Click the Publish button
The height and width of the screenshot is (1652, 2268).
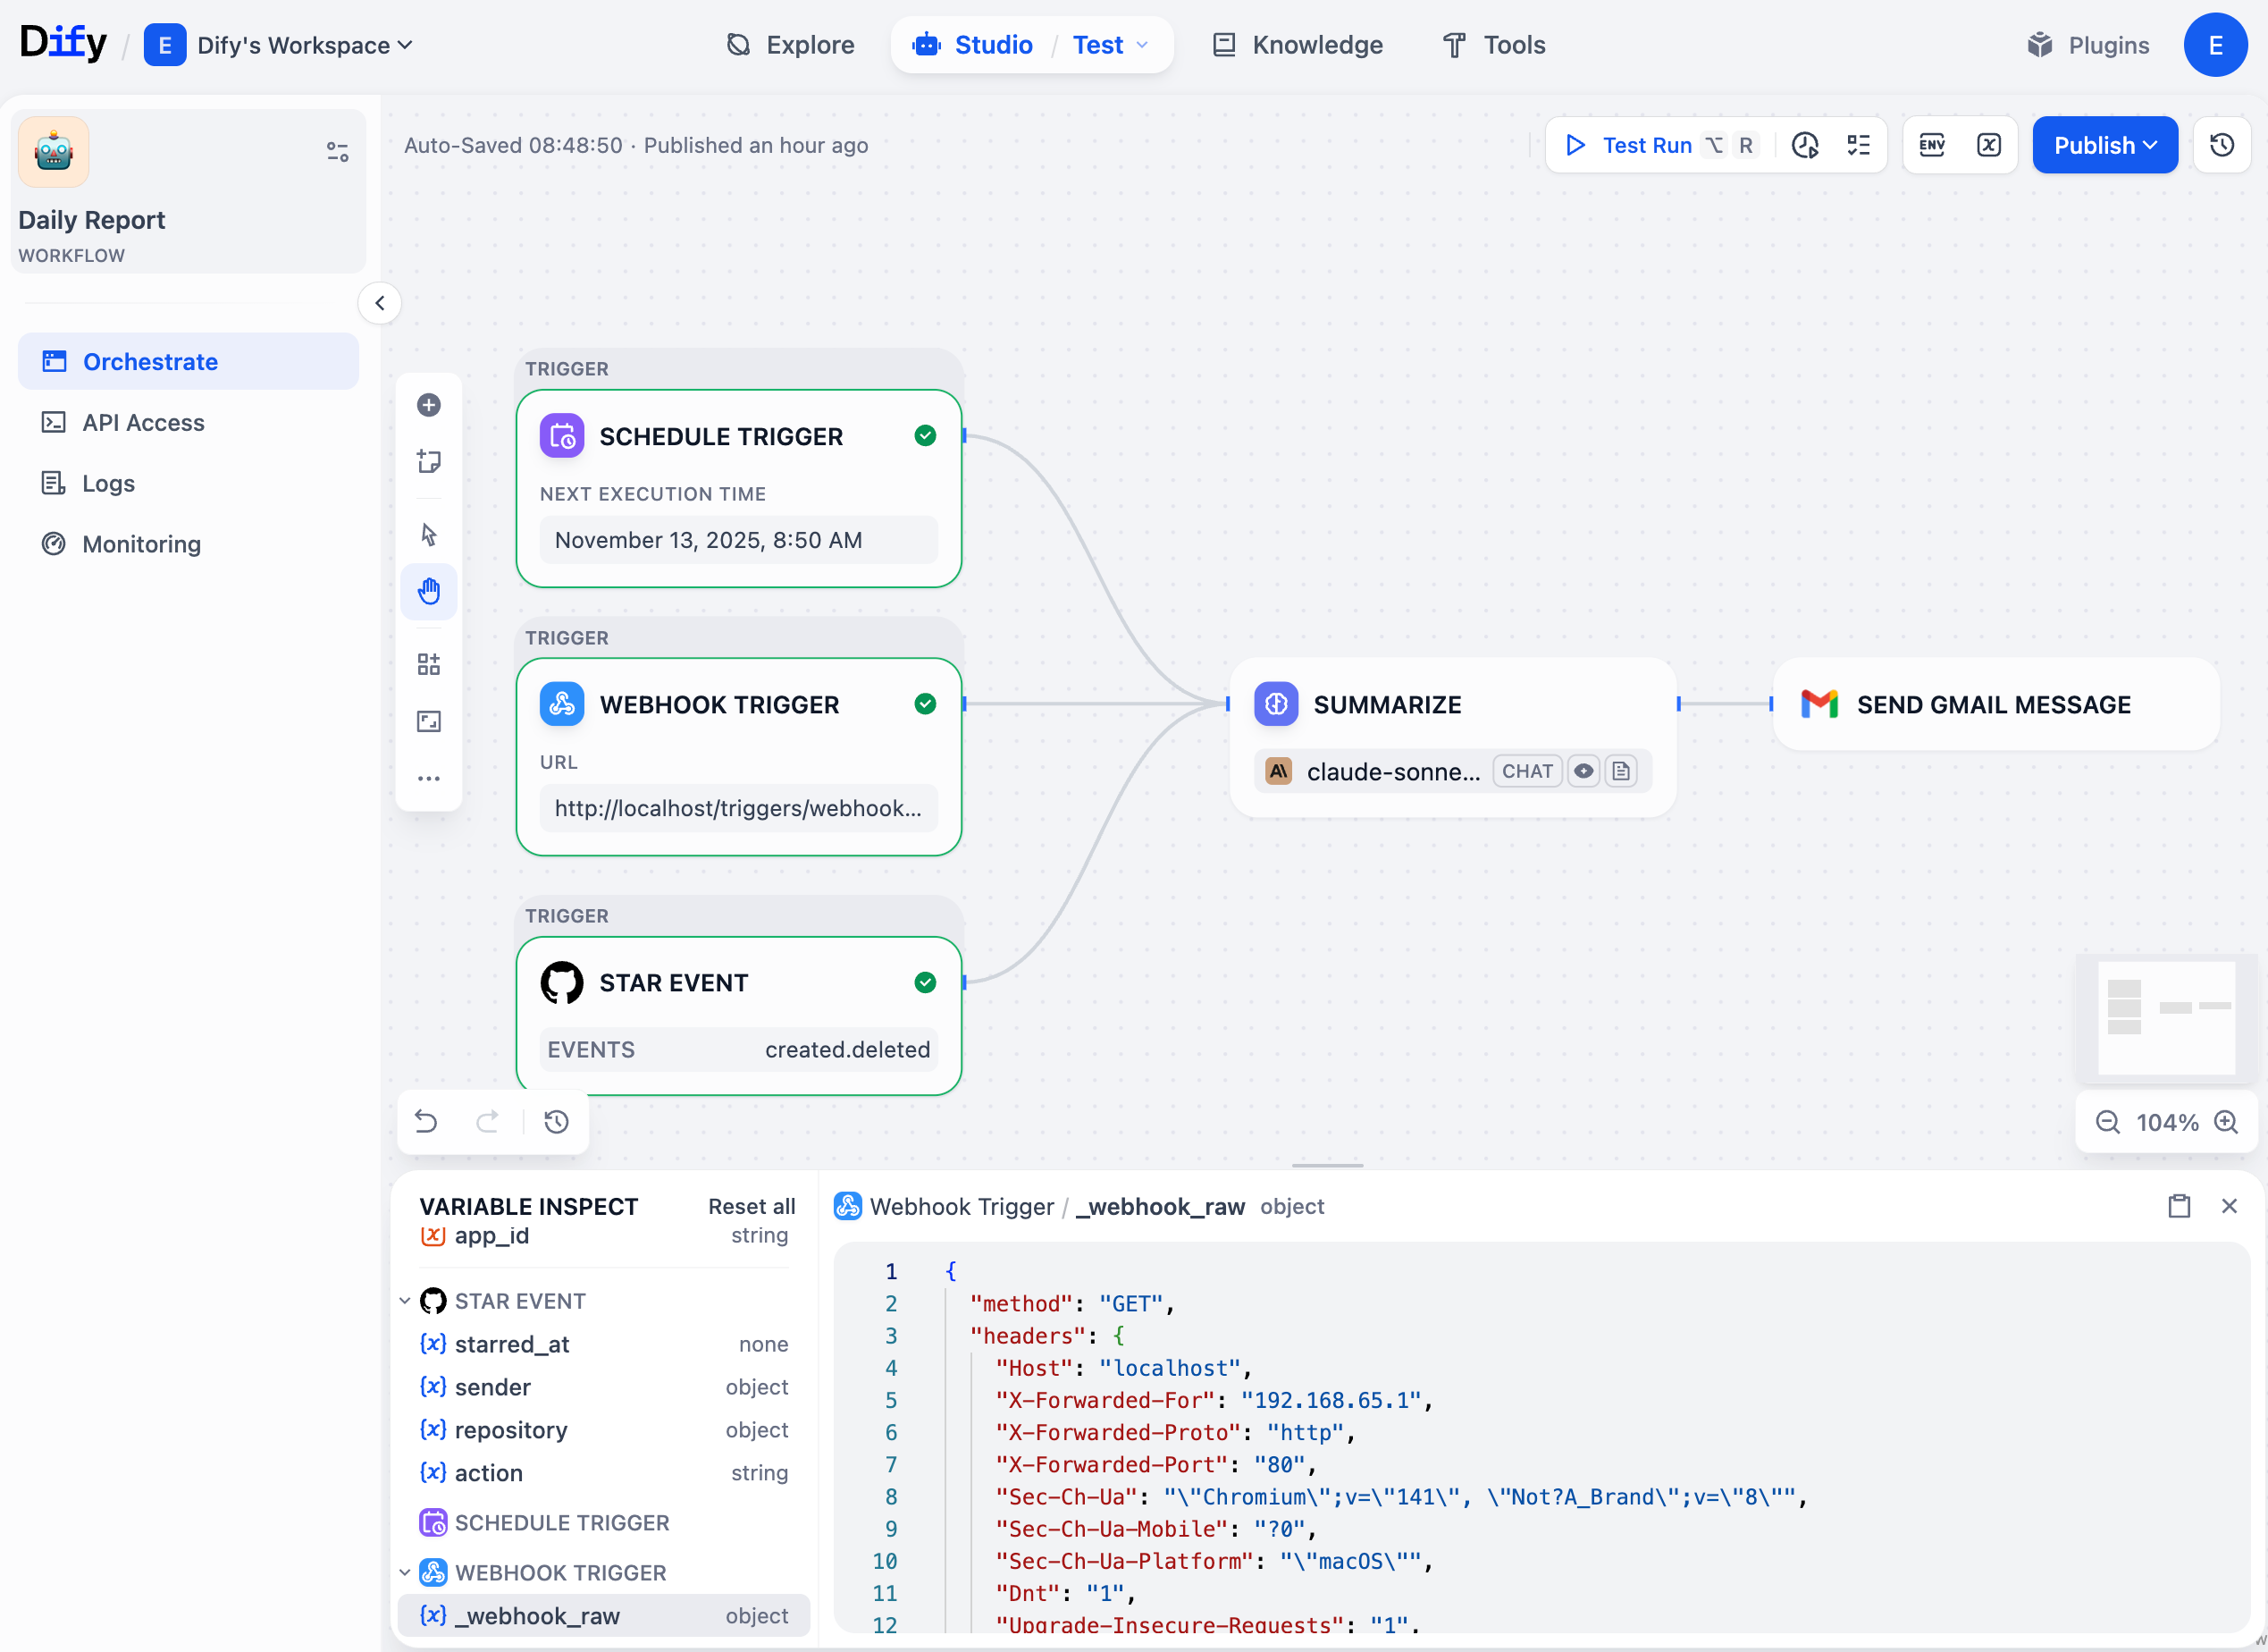click(x=2104, y=145)
